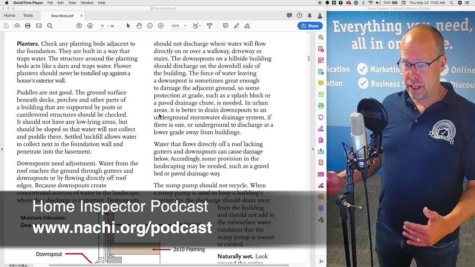This screenshot has width=475, height=267.
Task: Go to previous page arrow
Action: [x=79, y=26]
